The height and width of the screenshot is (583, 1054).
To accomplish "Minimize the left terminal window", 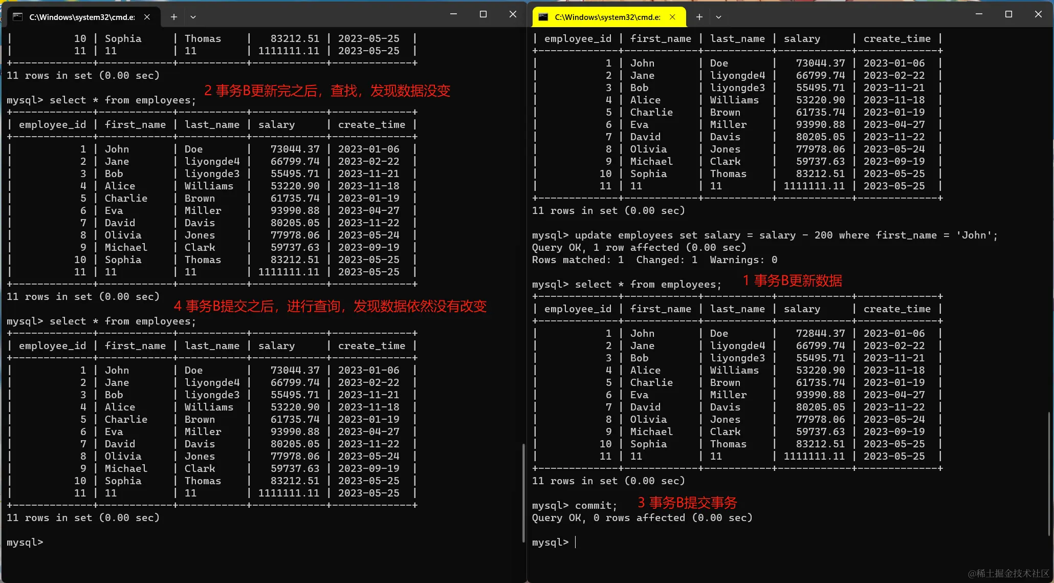I will coord(453,14).
